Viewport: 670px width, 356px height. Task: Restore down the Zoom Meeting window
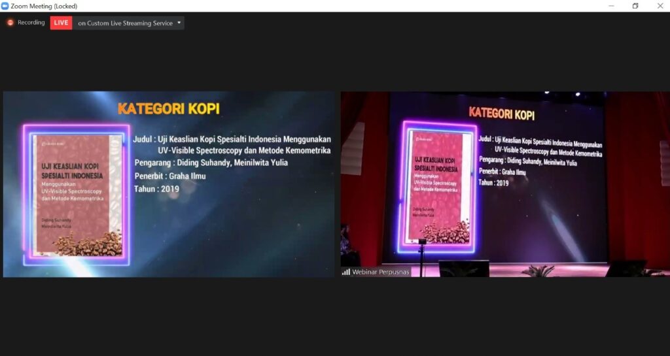tap(635, 6)
